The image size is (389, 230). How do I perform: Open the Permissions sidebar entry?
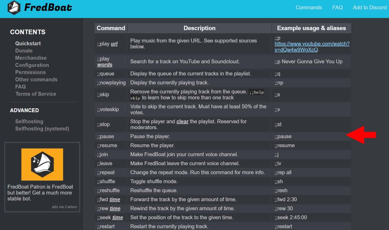click(x=30, y=72)
